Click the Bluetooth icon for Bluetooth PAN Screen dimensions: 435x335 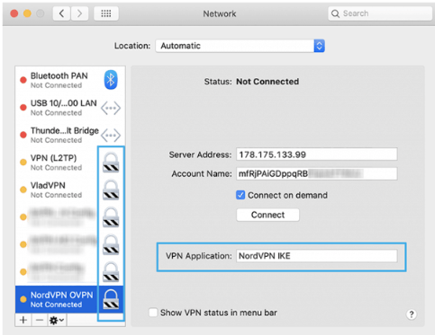(111, 80)
